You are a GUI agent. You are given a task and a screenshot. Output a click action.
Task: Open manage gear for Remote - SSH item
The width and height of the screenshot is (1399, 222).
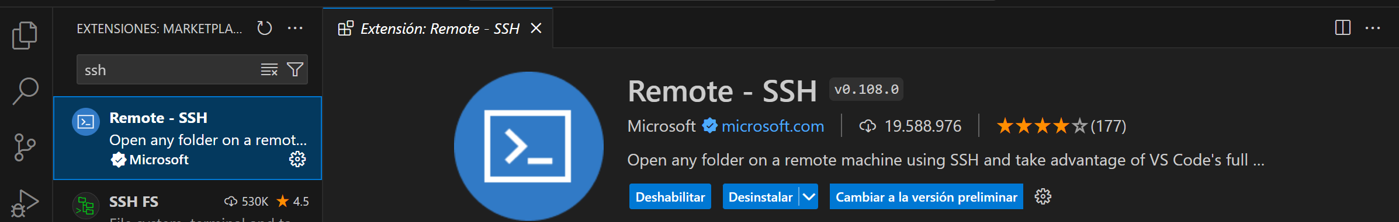point(297,159)
